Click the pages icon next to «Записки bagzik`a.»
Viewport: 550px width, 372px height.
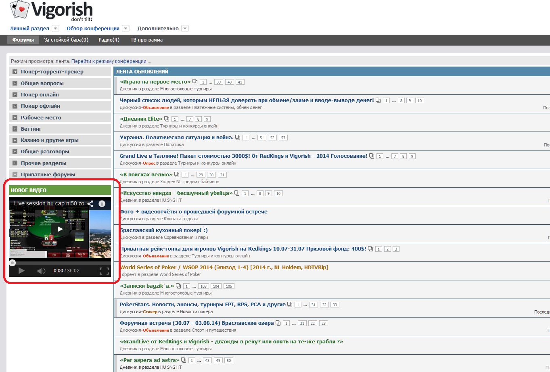[x=178, y=286]
